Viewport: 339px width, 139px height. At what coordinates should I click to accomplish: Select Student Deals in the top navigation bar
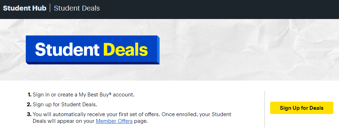[77, 8]
